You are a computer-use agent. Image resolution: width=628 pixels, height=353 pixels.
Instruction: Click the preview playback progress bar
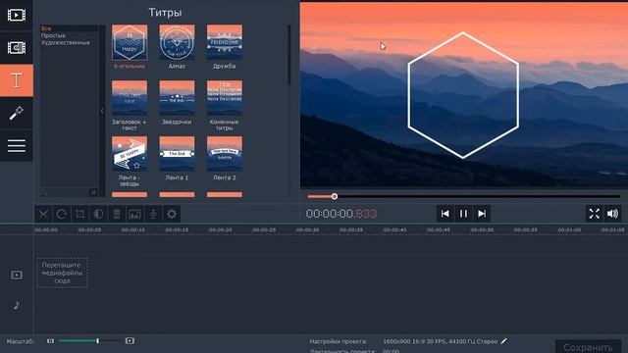(x=464, y=196)
